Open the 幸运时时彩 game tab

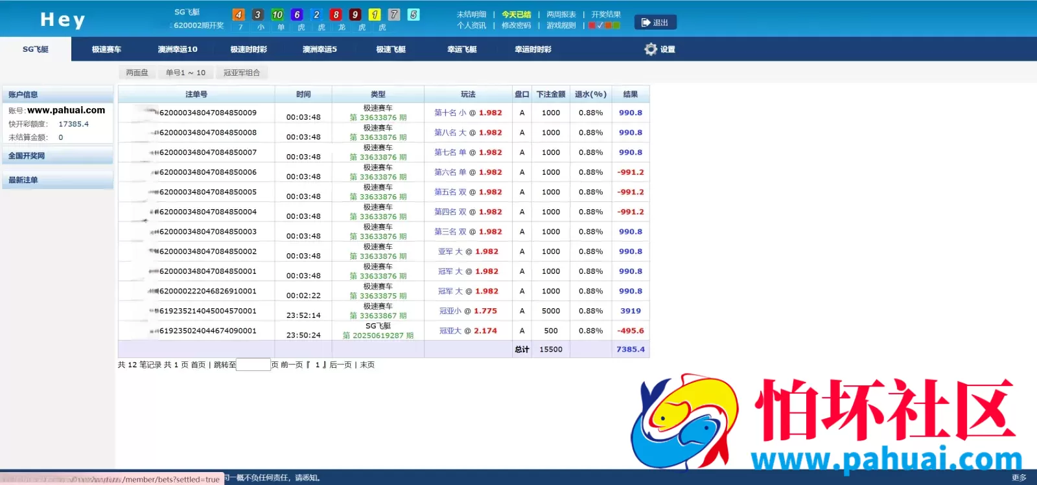(533, 49)
